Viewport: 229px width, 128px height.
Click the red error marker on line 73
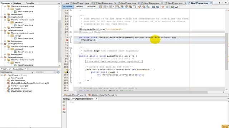tap(67, 40)
